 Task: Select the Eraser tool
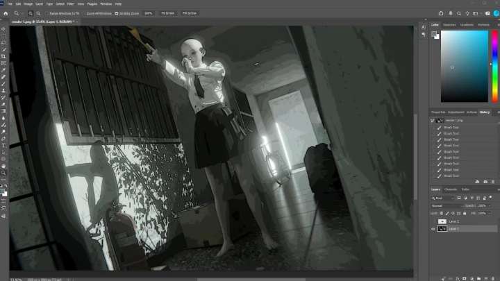[x=3, y=104]
